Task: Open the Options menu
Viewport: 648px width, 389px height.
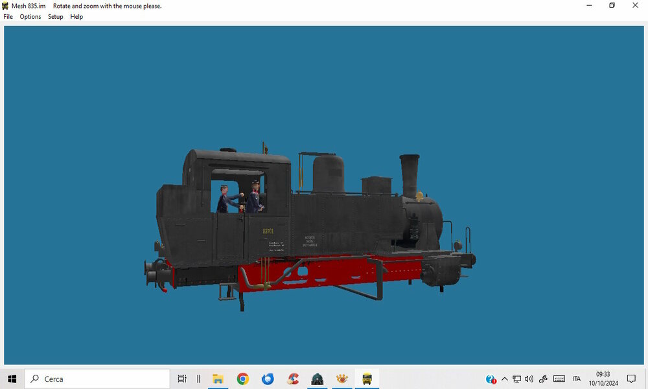Action: (30, 17)
